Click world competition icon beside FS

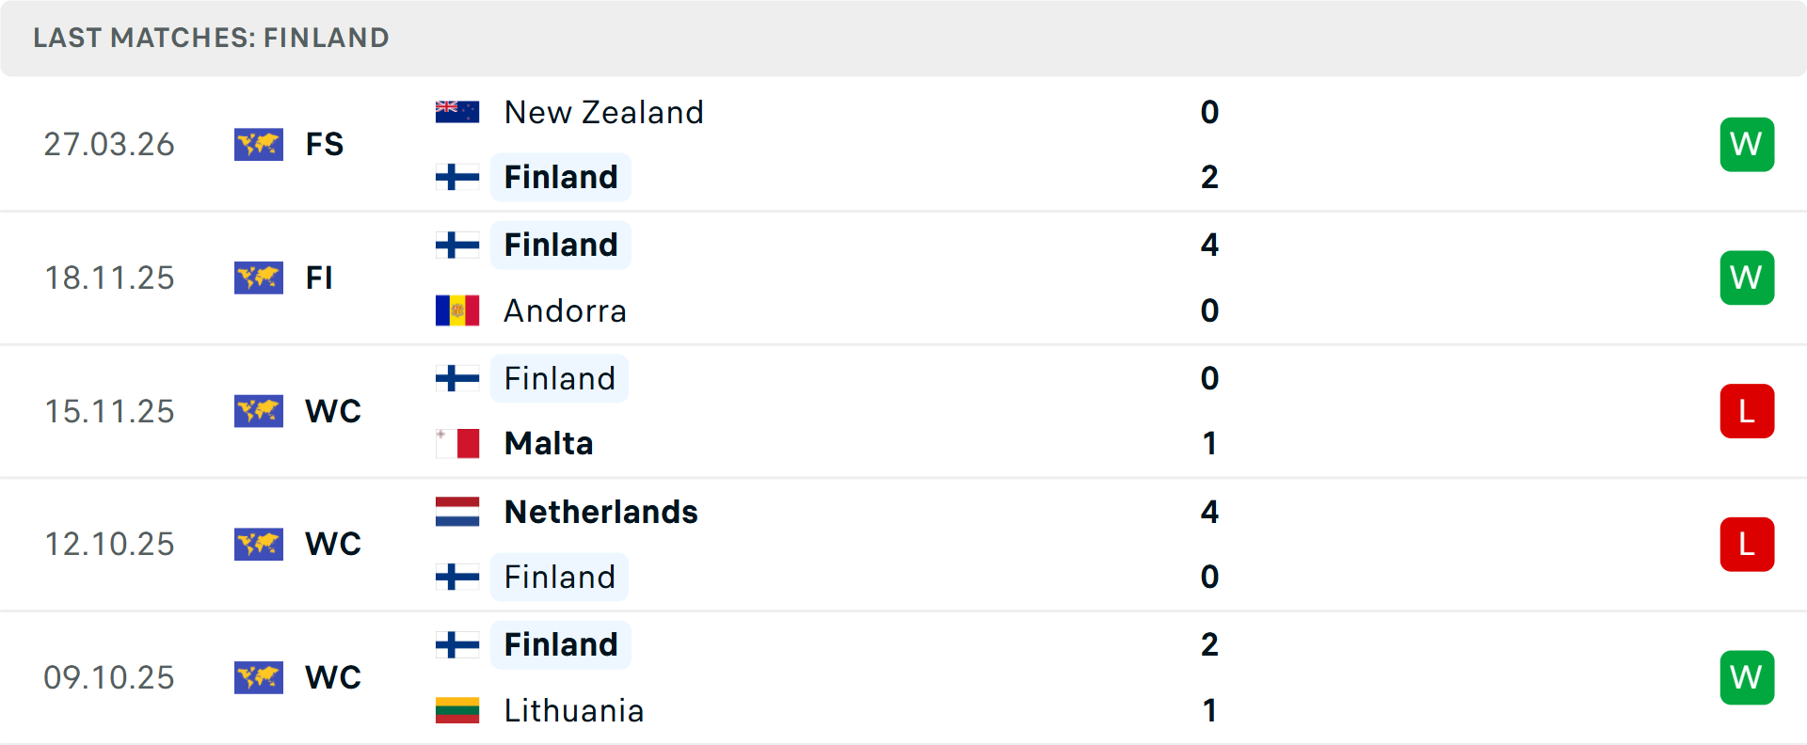click(259, 144)
